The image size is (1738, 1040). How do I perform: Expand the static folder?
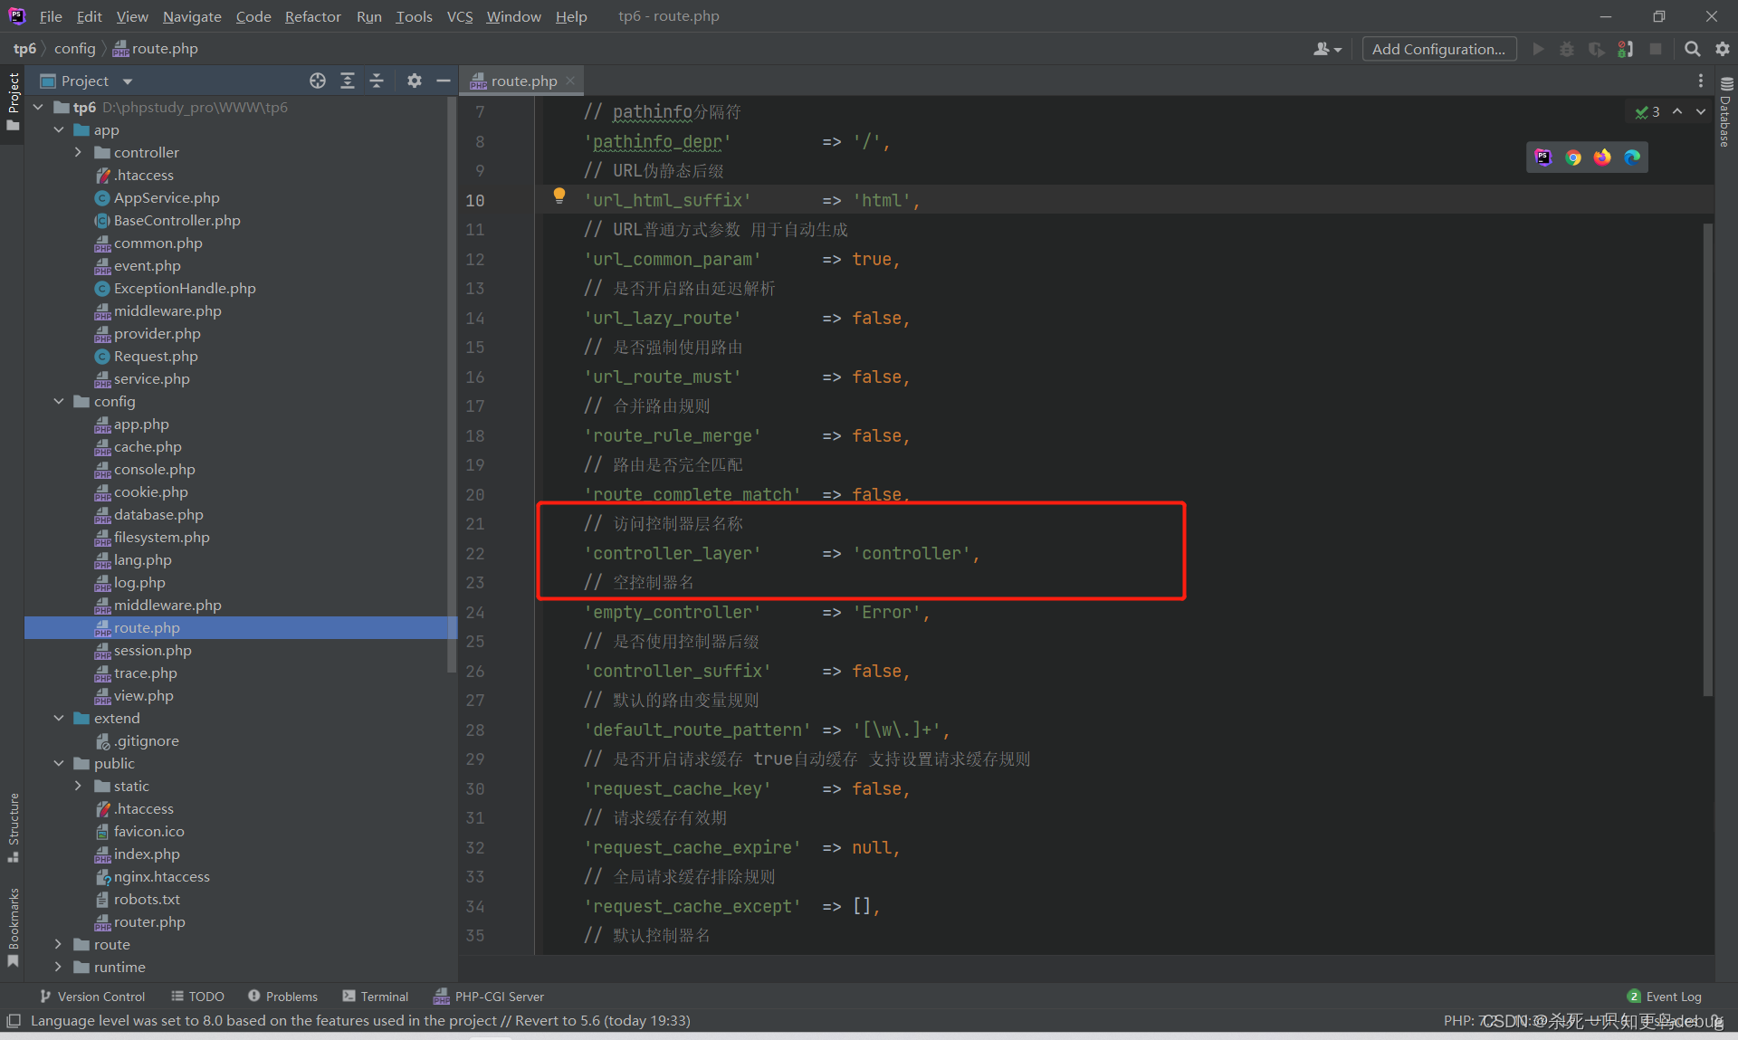click(x=79, y=786)
